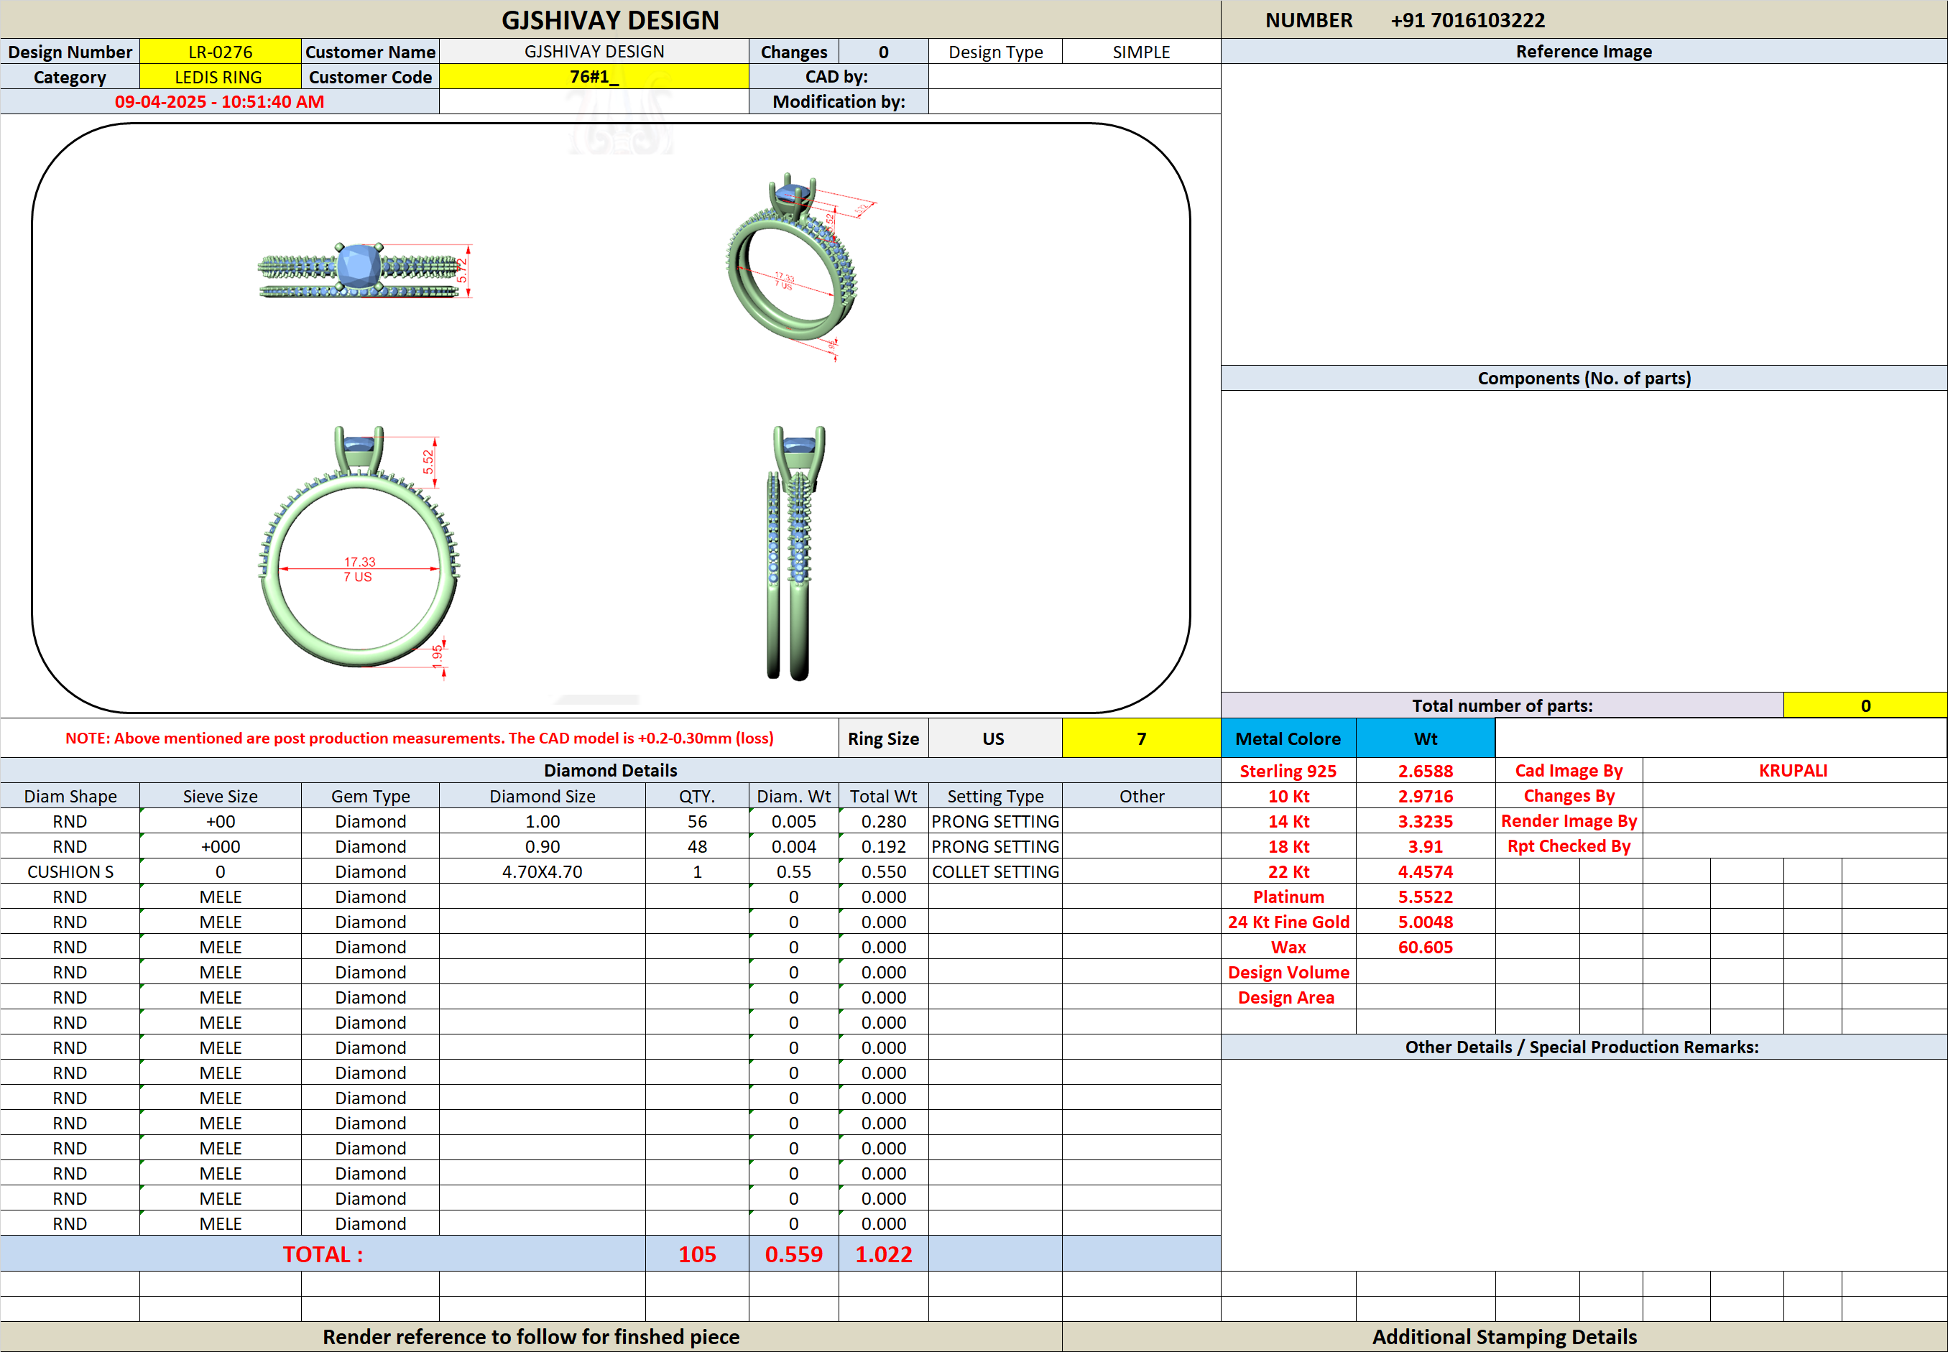Click the quantity cell 48
This screenshot has width=1948, height=1352.
pyautogui.click(x=697, y=846)
